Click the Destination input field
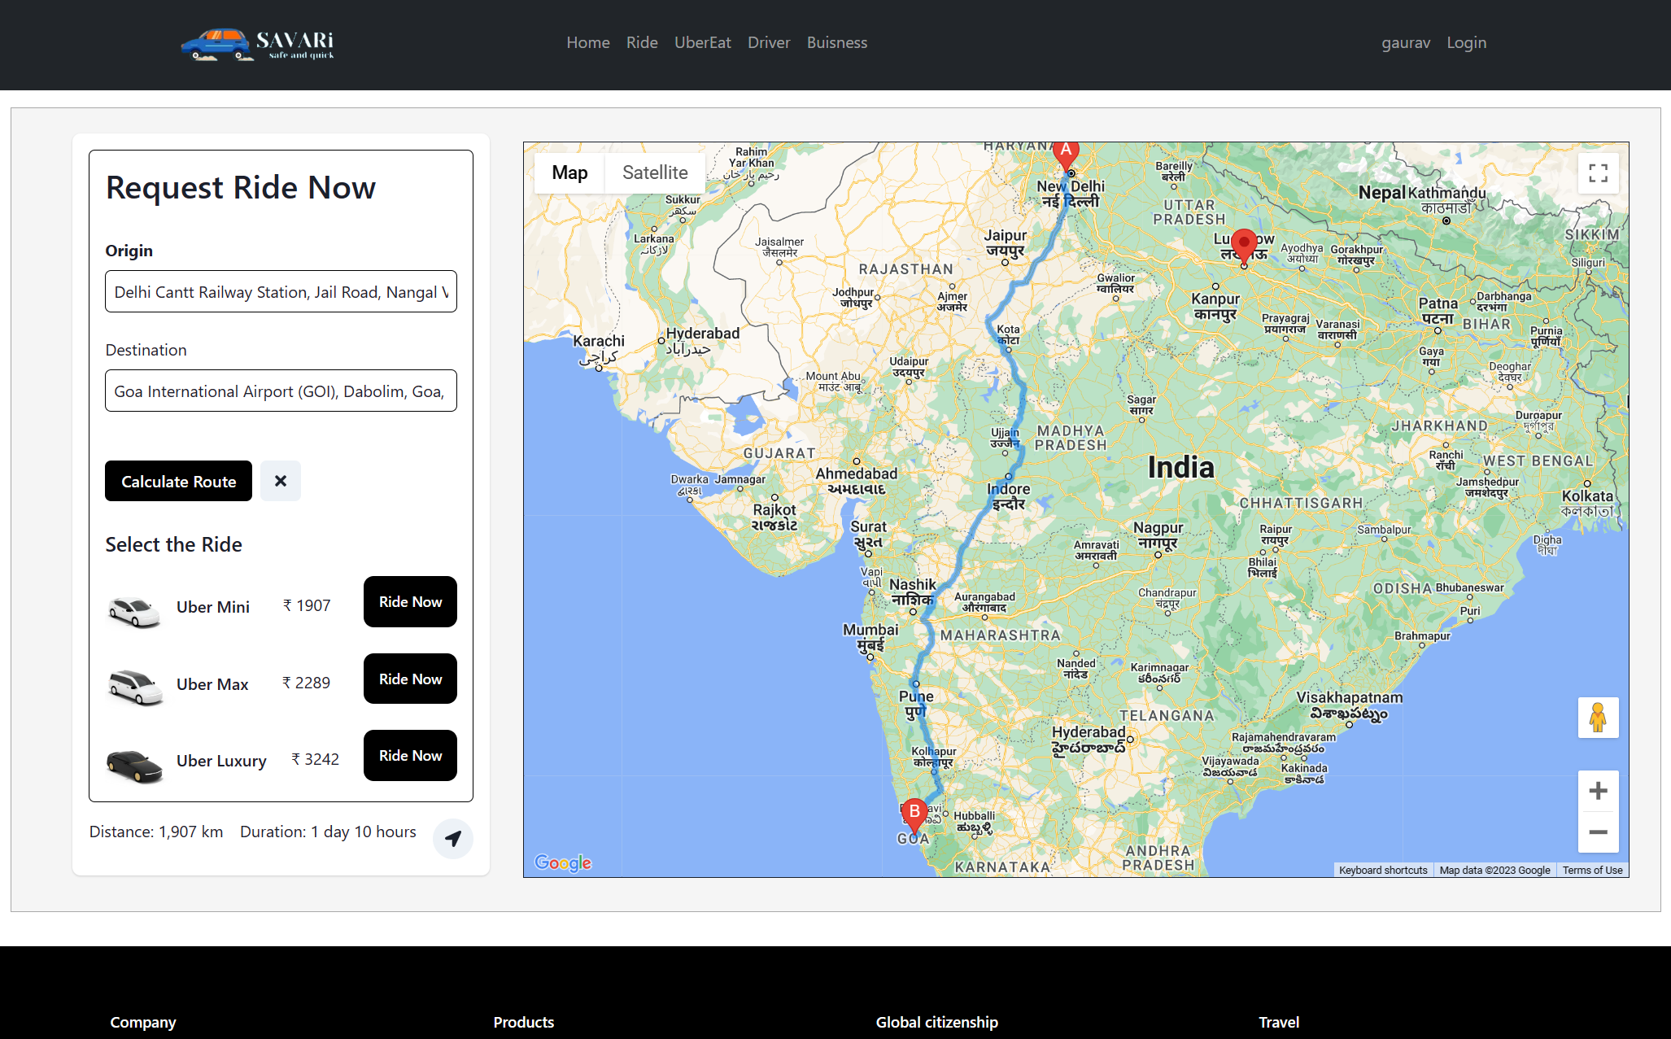Image resolution: width=1671 pixels, height=1039 pixels. pos(281,391)
